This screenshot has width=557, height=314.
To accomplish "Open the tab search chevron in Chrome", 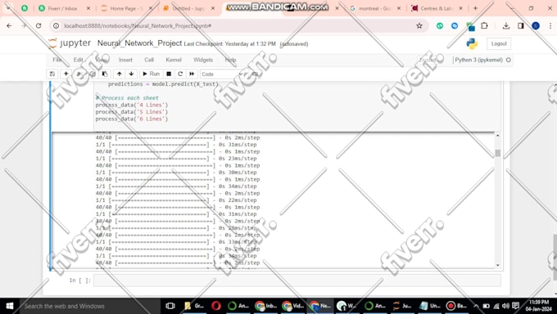I will (x=8, y=8).
